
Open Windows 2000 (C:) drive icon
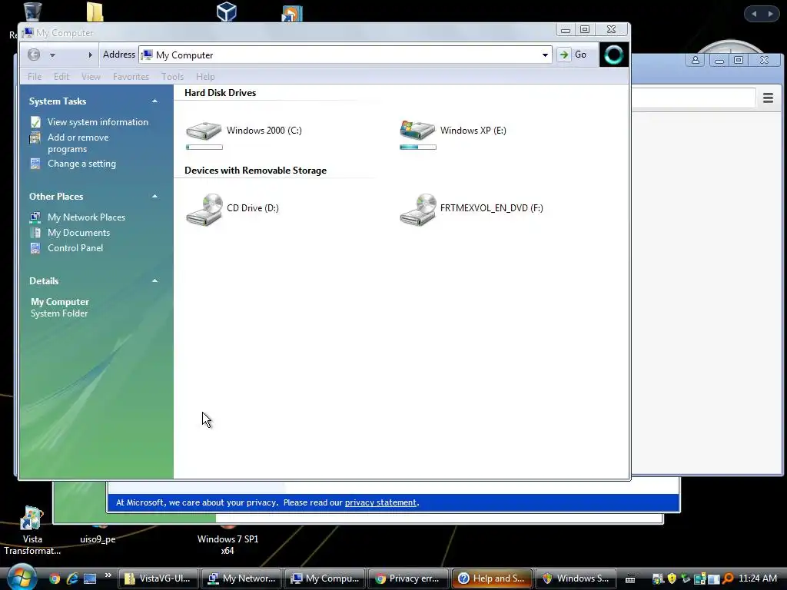(x=204, y=131)
